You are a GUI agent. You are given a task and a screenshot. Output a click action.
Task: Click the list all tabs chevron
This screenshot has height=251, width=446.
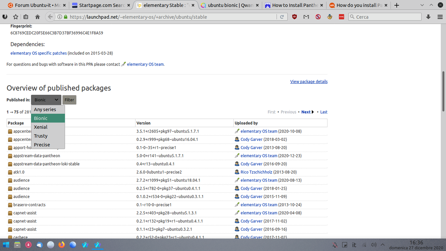422,5
